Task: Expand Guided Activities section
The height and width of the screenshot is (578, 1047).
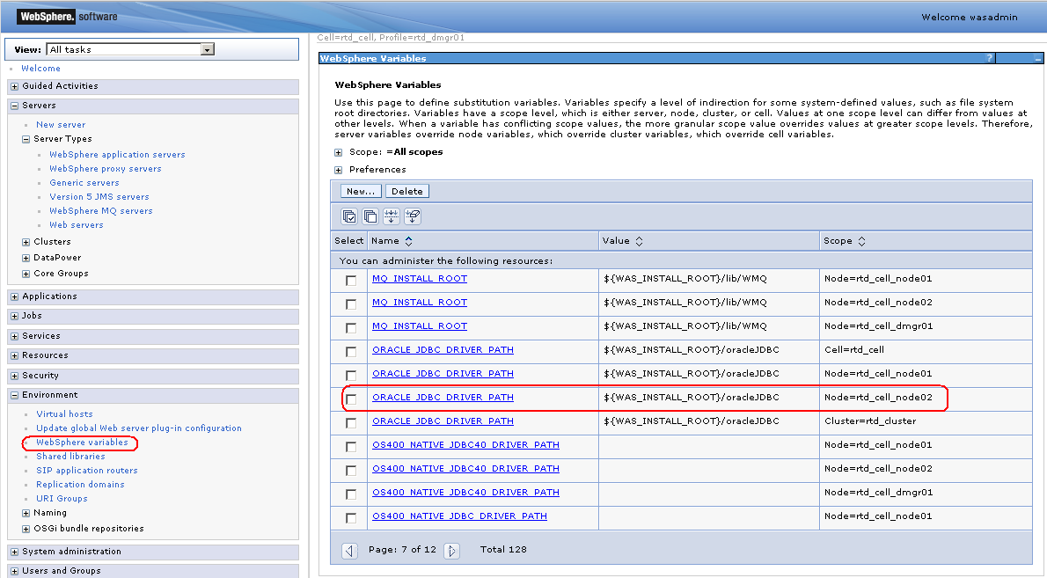Action: tap(15, 86)
